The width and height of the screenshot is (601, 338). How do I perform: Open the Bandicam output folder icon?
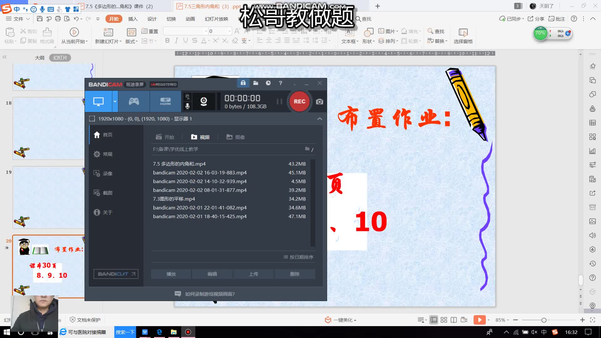(x=256, y=83)
